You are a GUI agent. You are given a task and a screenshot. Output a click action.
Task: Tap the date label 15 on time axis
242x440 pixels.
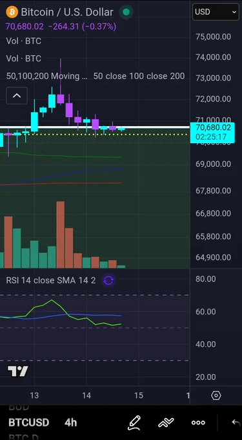[139, 395]
